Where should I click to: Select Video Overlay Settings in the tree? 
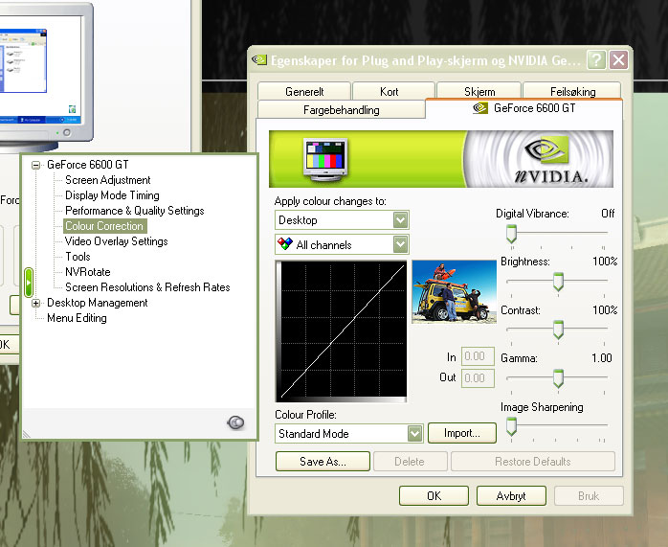click(x=117, y=241)
